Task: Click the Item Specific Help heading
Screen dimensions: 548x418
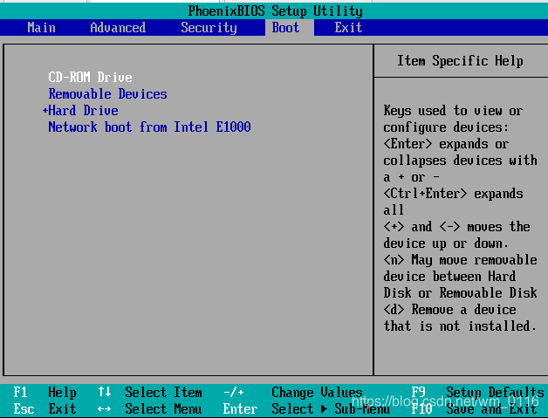Action: [x=460, y=61]
